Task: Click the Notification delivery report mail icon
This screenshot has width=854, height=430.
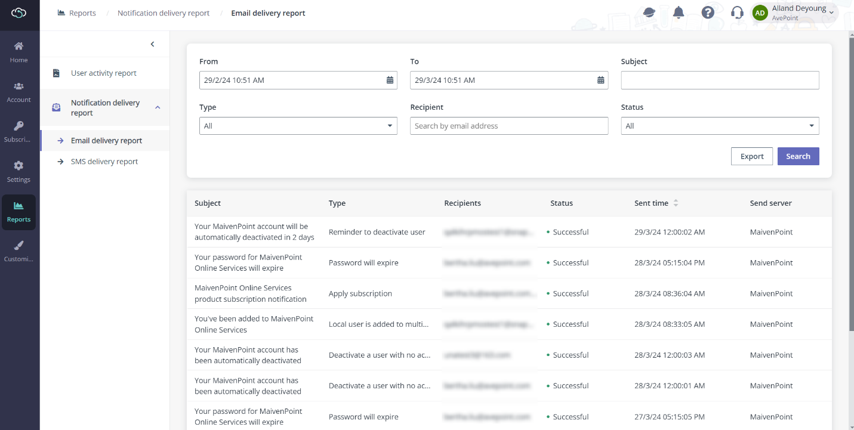Action: pos(56,107)
